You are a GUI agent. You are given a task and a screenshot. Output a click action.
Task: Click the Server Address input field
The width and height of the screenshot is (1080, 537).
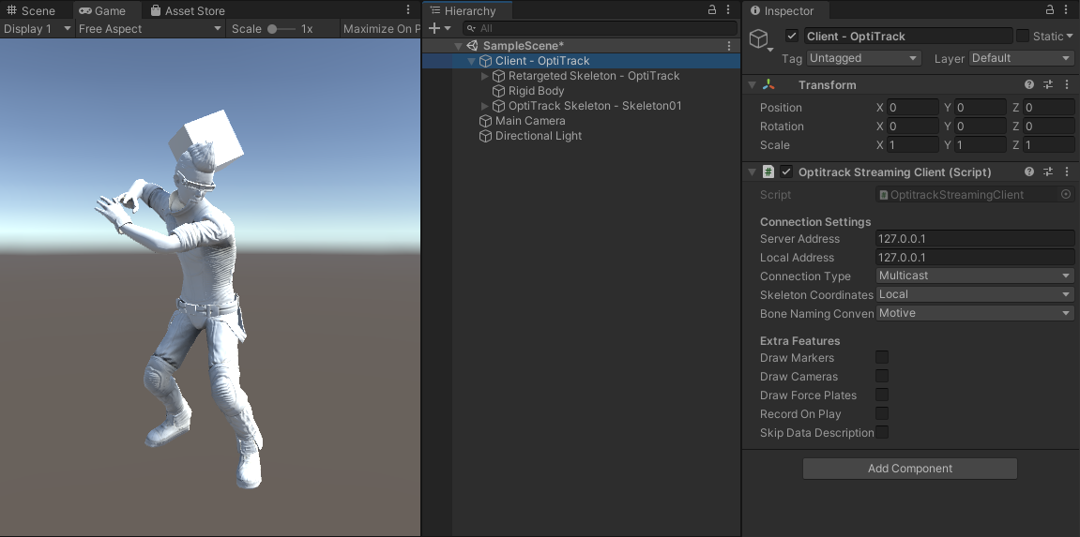(974, 239)
